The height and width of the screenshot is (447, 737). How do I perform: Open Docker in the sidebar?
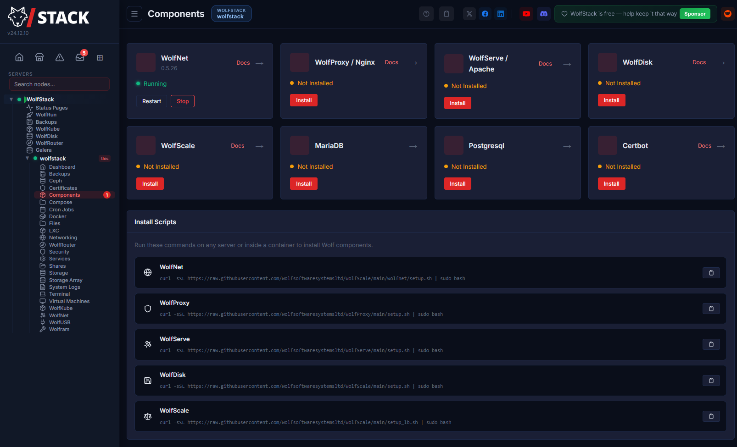coord(57,216)
